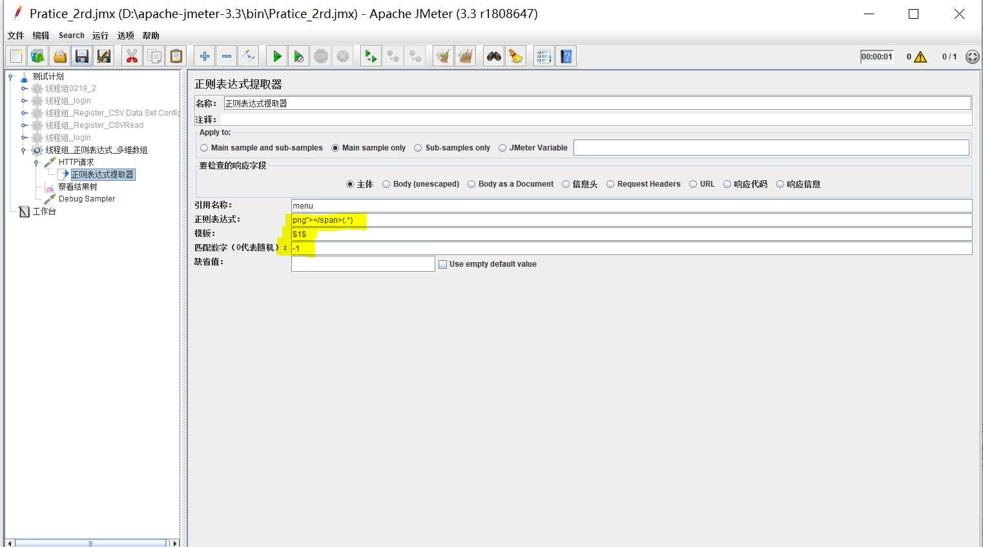Click the Clear All double broom icon
The width and height of the screenshot is (983, 547).
click(465, 56)
